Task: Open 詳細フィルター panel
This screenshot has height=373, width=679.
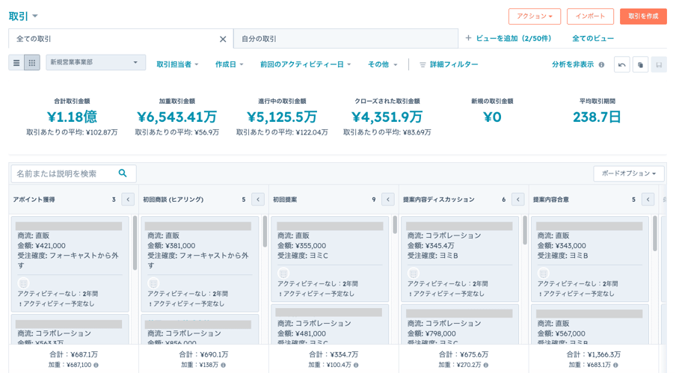Action: coord(449,64)
